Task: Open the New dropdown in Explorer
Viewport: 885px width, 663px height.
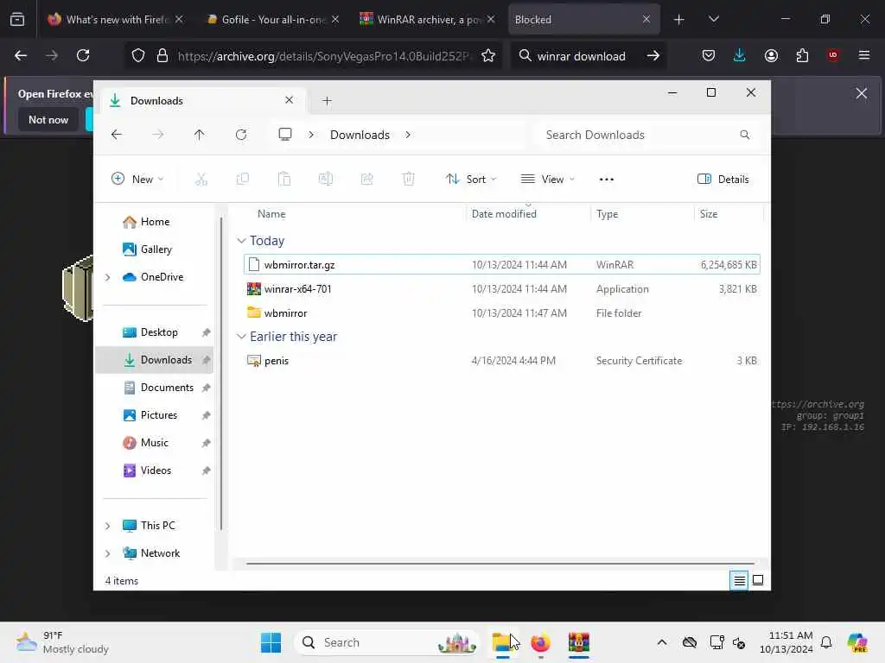Action: (x=137, y=180)
